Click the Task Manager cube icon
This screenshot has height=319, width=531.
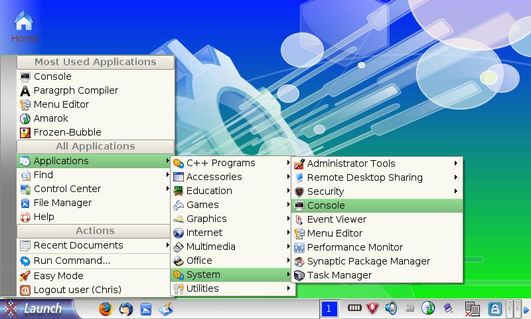[x=299, y=275]
